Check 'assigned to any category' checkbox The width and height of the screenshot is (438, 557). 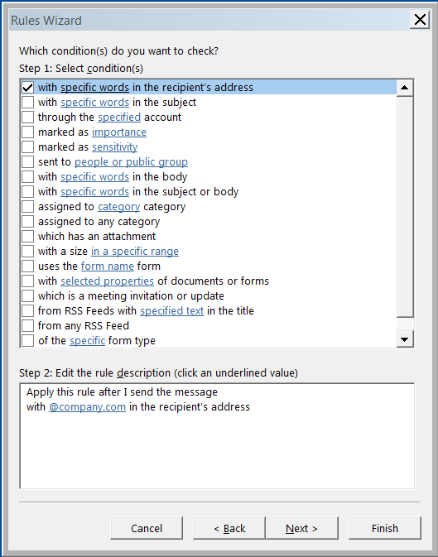(x=27, y=222)
